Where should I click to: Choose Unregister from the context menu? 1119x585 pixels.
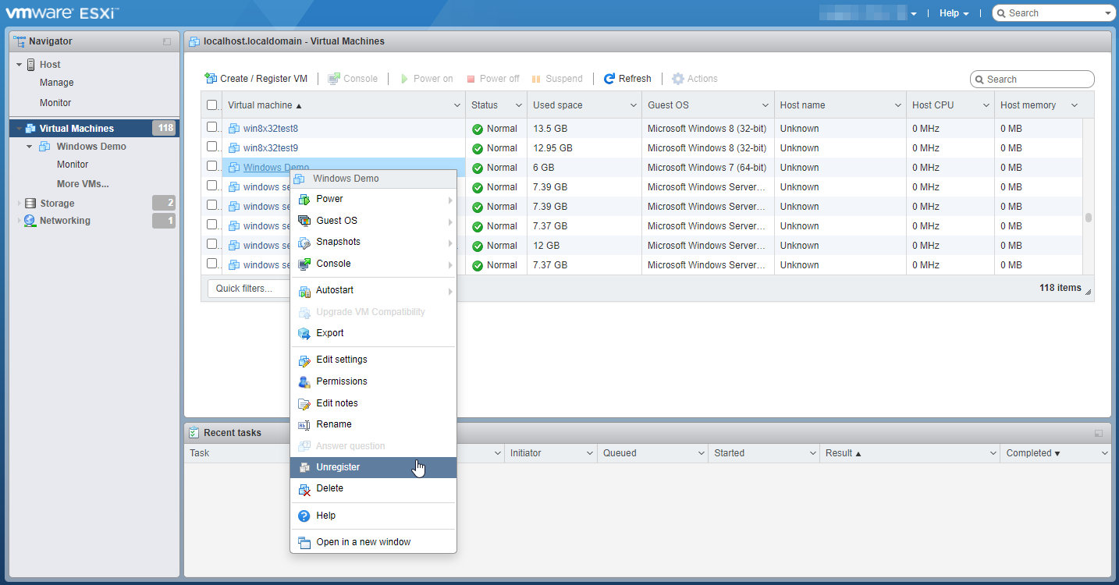[338, 467]
